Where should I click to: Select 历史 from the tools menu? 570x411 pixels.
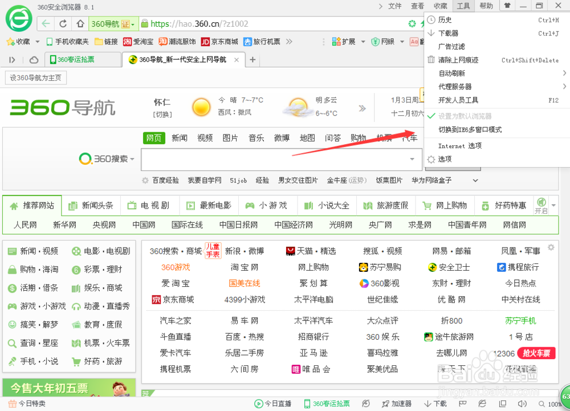click(x=497, y=20)
